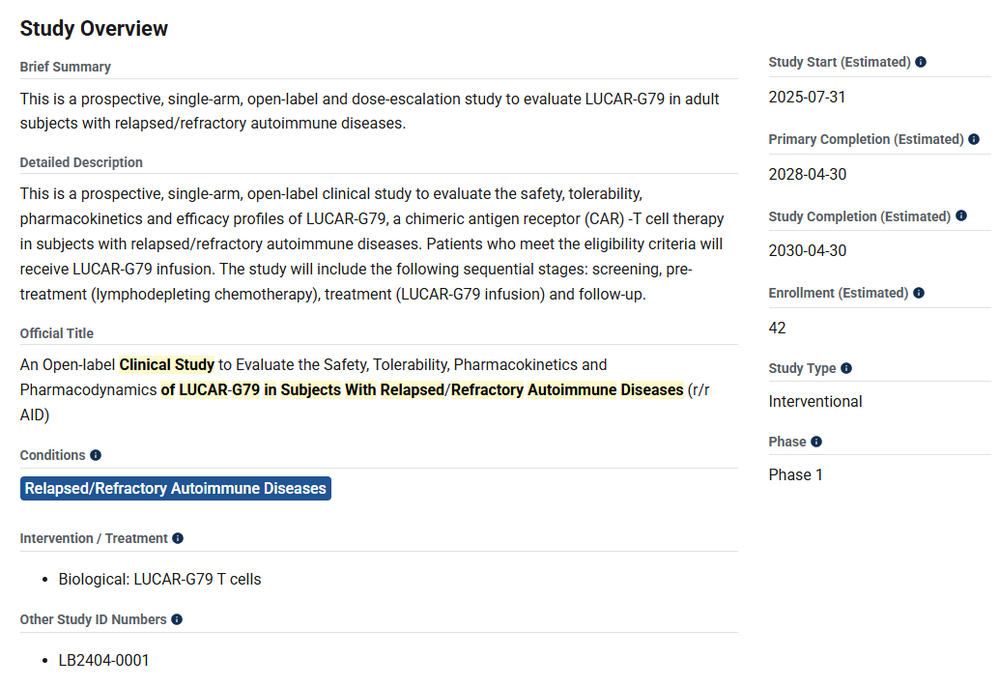
Task: Click the Phase 1 value text
Action: (796, 475)
